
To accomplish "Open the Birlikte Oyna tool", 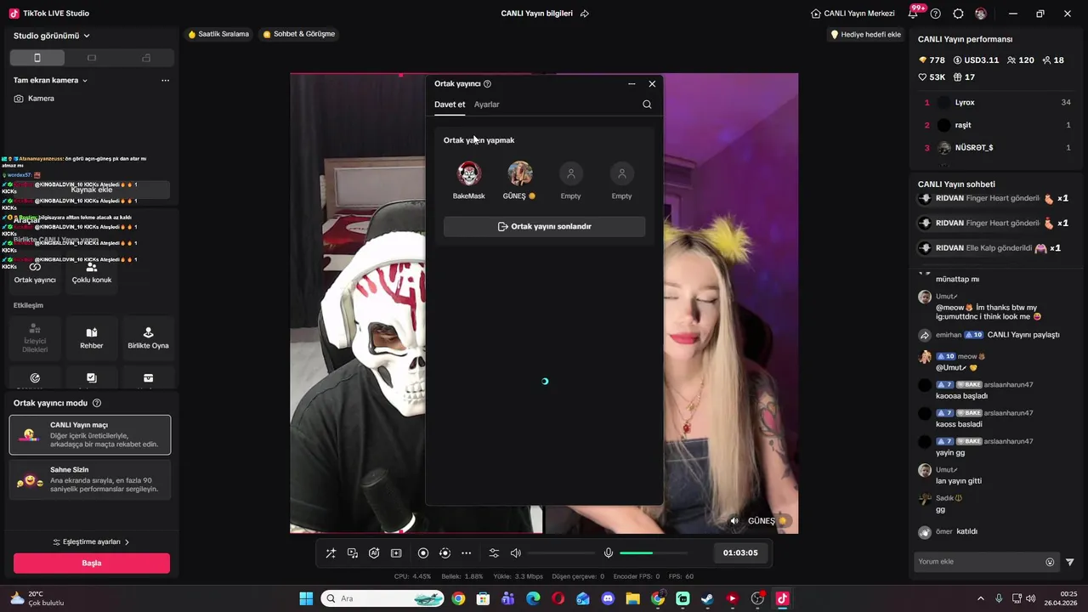I will [x=148, y=337].
